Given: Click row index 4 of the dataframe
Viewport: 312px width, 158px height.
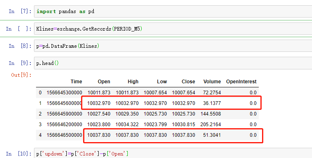Looking at the screenshot, I should click(40, 135).
